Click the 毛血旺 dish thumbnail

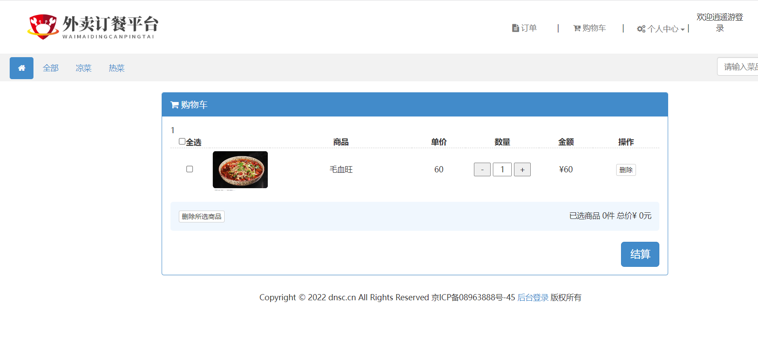(x=240, y=170)
